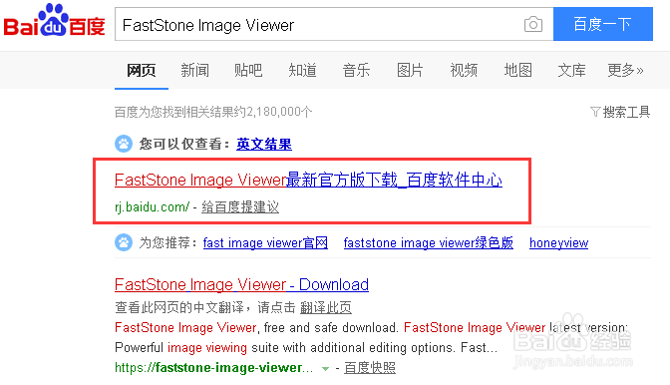The image size is (670, 385).
Task: Open the 音乐 tab
Action: pyautogui.click(x=356, y=70)
